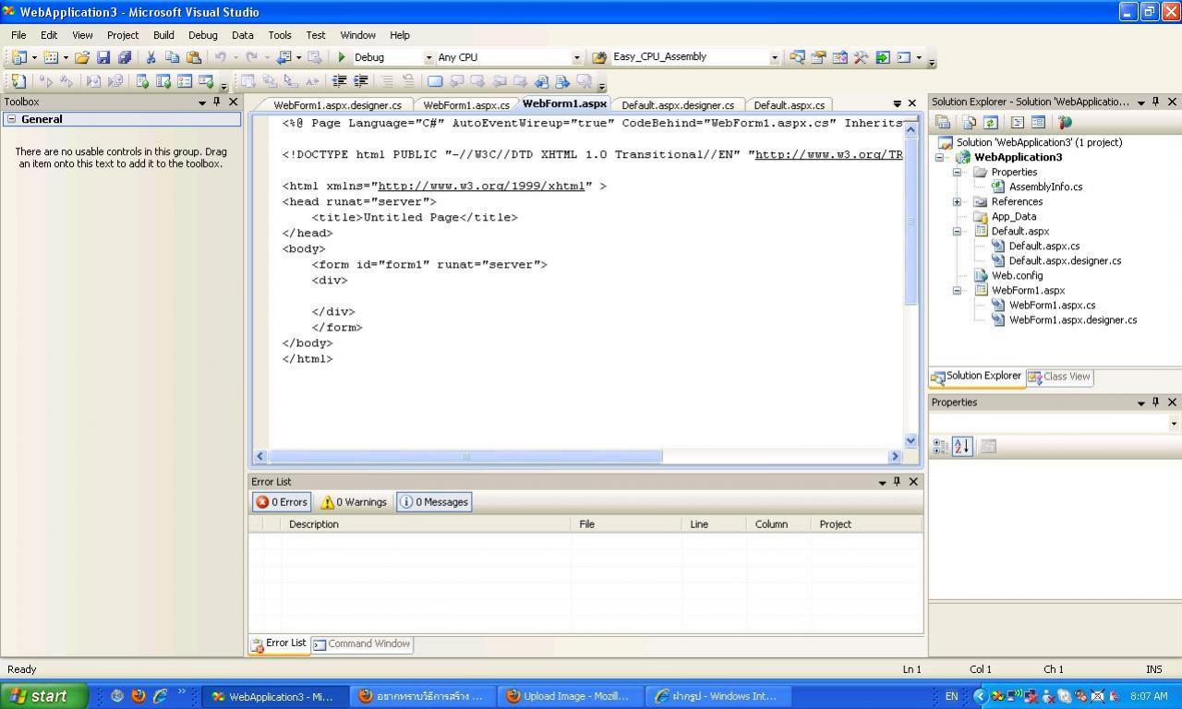Click the Windows Start button
Screen dimensions: 1182x709
point(43,696)
